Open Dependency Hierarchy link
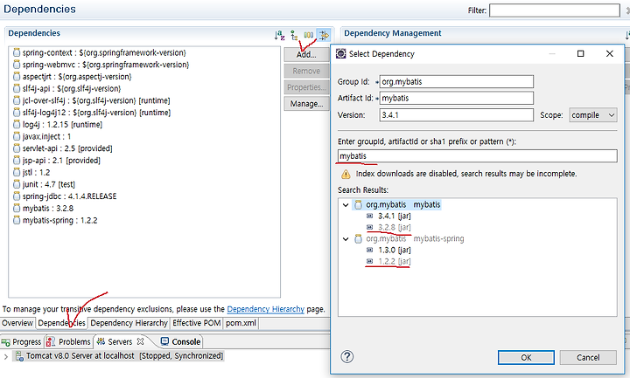The image size is (630, 378). [x=266, y=309]
